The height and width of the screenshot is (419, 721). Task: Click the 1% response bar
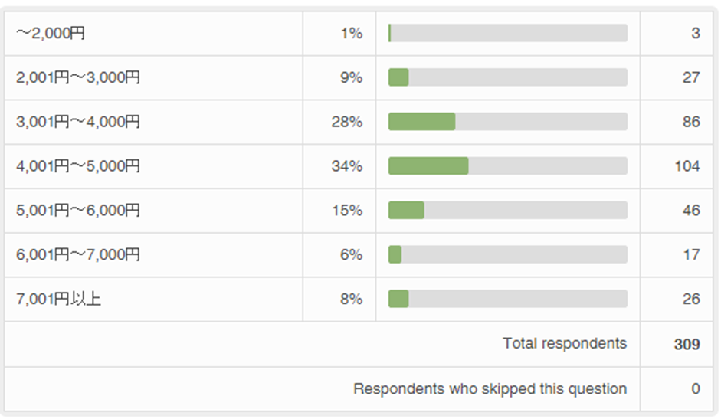pyautogui.click(x=507, y=34)
